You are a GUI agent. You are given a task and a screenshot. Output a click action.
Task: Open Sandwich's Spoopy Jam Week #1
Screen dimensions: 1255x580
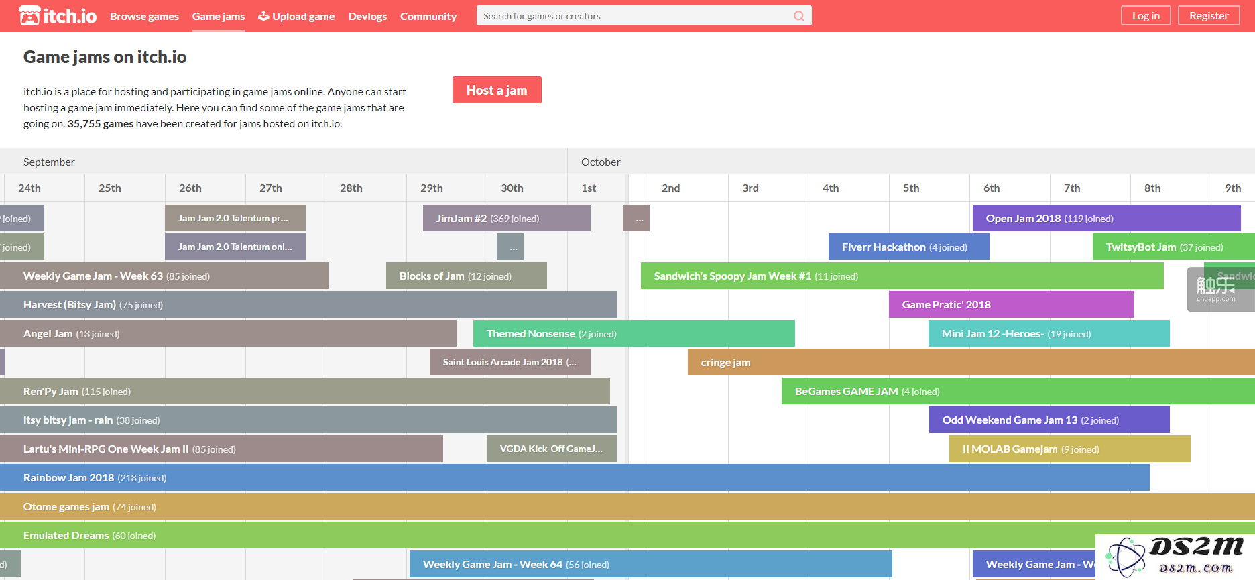tap(902, 276)
